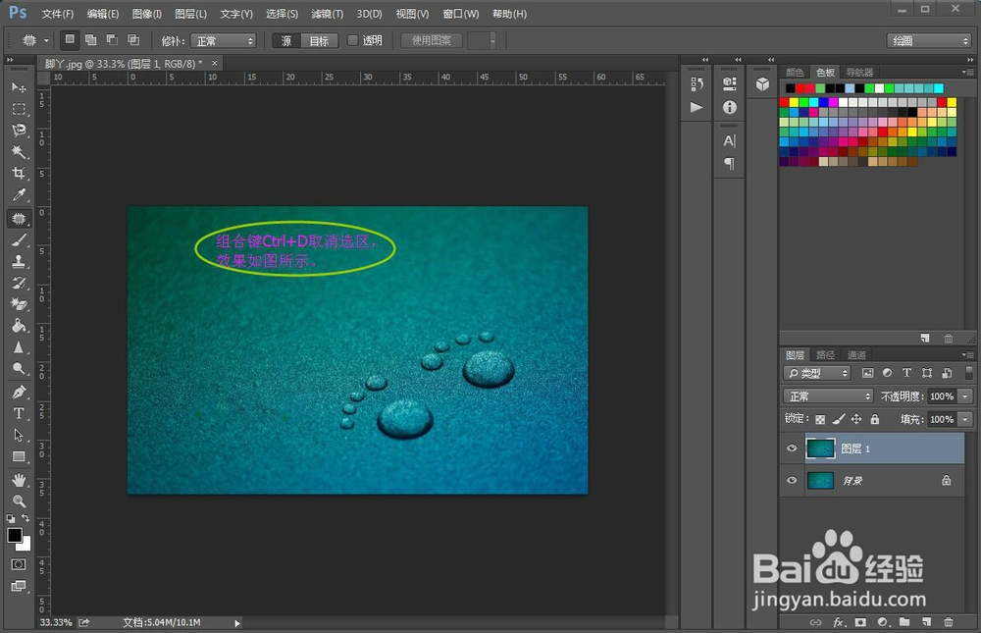Screen dimensions: 981x633
Task: Select the Rectangular Marquee tool
Action: click(19, 109)
